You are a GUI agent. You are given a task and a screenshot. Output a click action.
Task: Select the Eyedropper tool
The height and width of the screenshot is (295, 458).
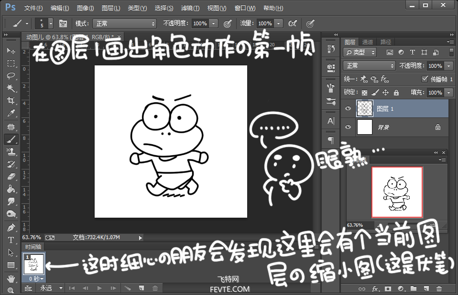(x=11, y=113)
